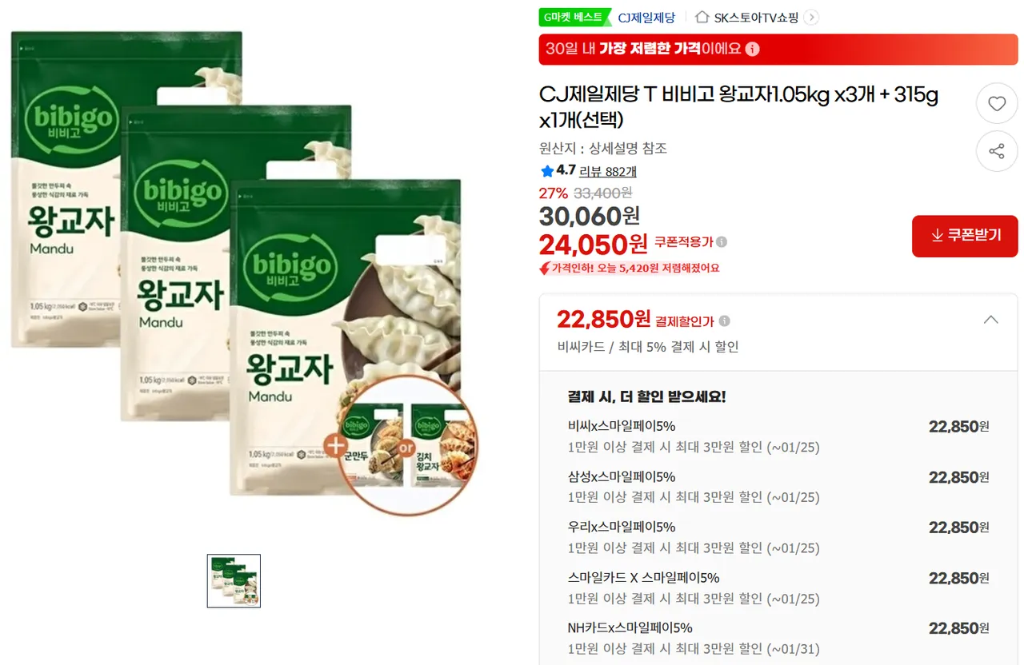Open the 리뷰 882개 reviews link
The width and height of the screenshot is (1024, 665).
(x=608, y=171)
